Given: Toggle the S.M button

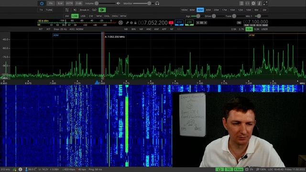Looking at the screenshot, I should pos(60,3).
